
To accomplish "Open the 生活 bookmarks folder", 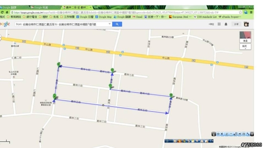I will pos(54,17).
